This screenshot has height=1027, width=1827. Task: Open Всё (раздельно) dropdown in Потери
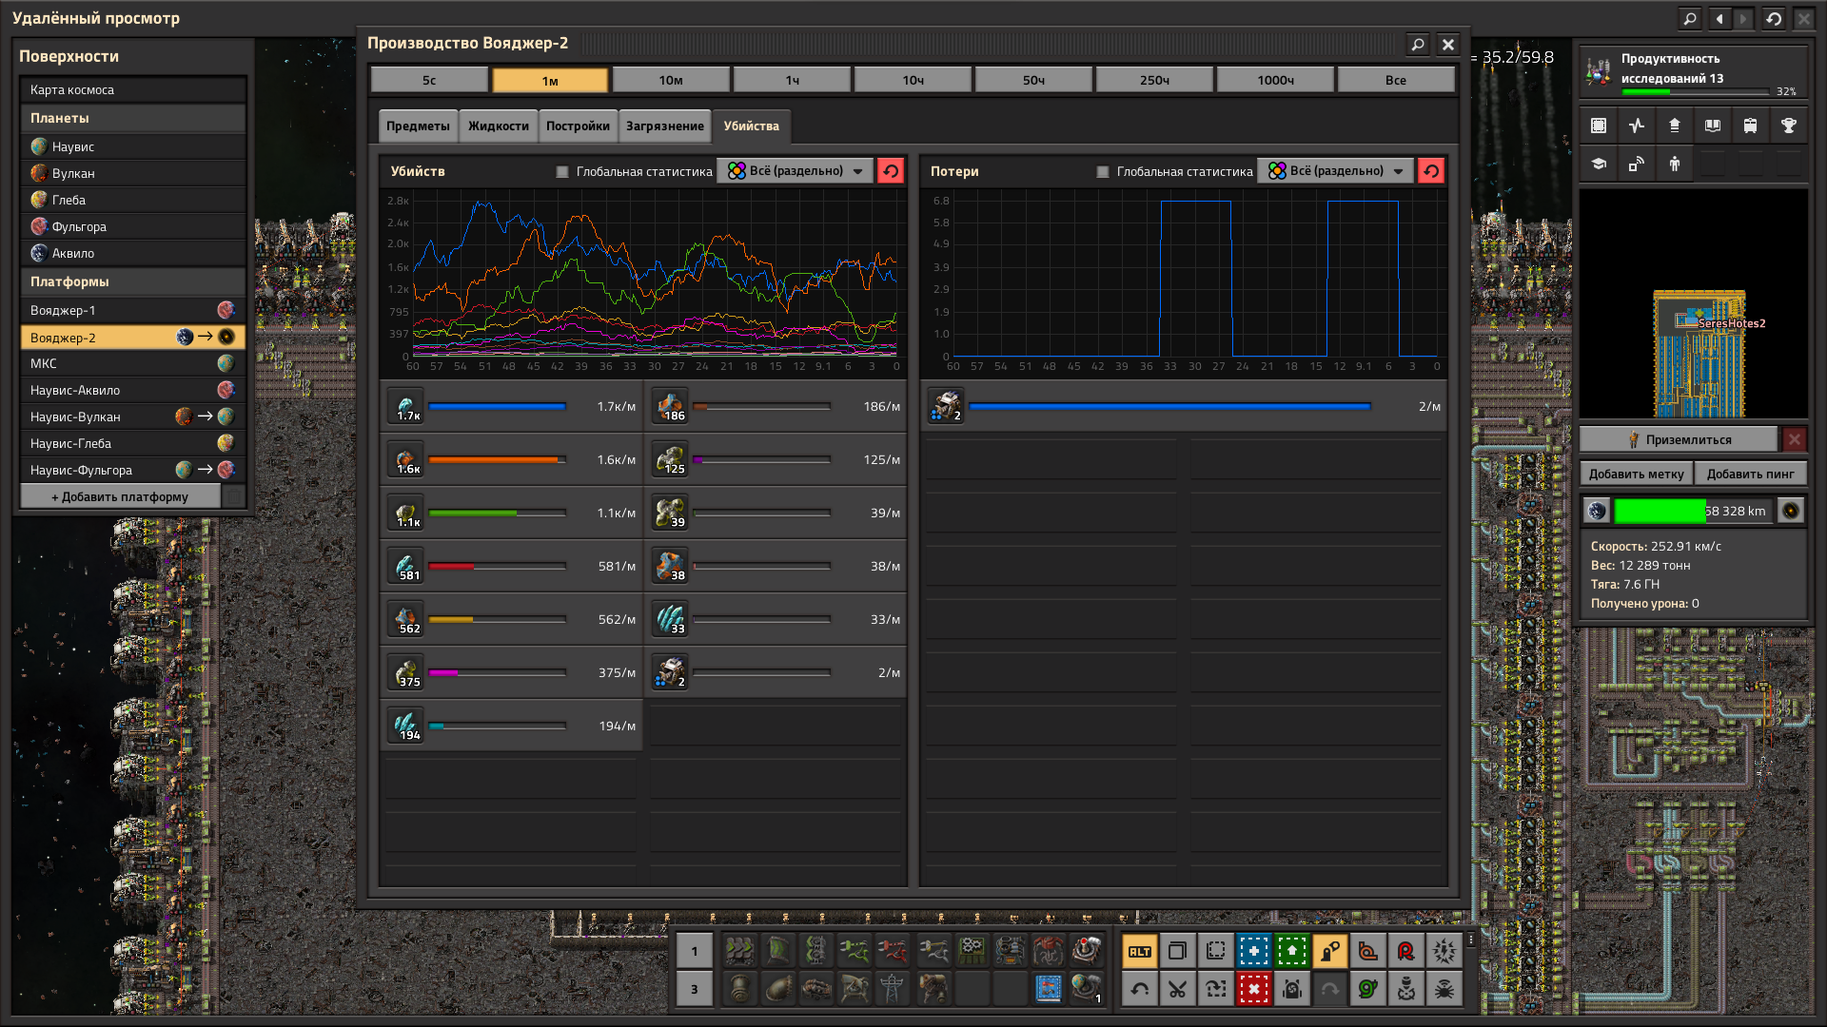1336,171
